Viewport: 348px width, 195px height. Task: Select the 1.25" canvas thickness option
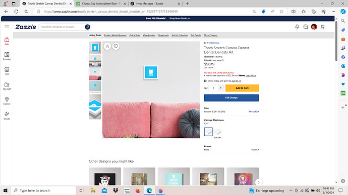tap(208, 132)
